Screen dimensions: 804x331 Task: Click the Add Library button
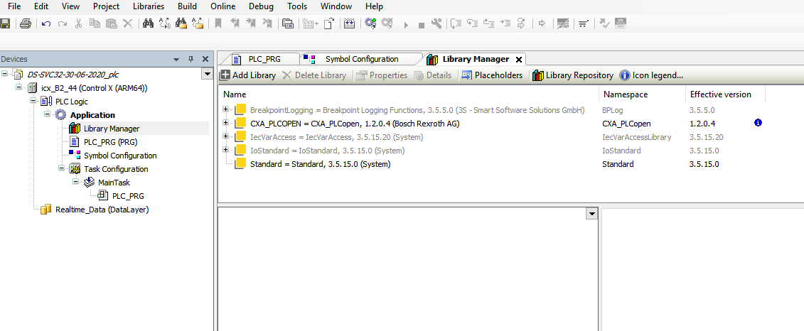tap(247, 75)
